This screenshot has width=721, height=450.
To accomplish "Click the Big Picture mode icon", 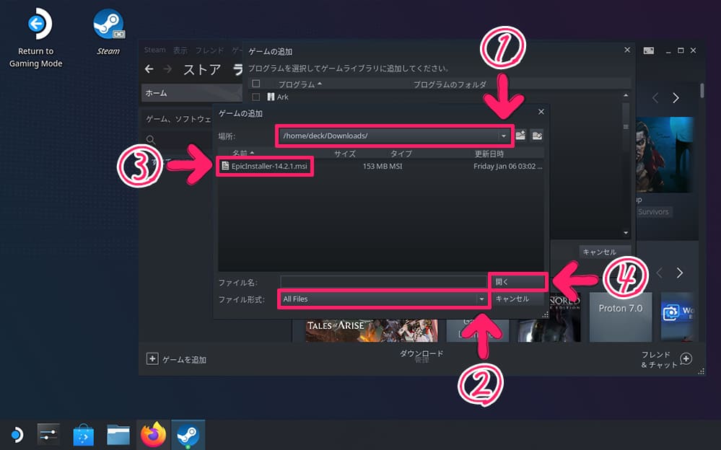I will 648,50.
